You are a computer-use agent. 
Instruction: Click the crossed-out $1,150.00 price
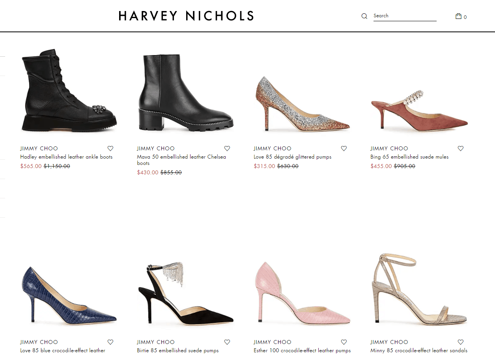tap(57, 166)
